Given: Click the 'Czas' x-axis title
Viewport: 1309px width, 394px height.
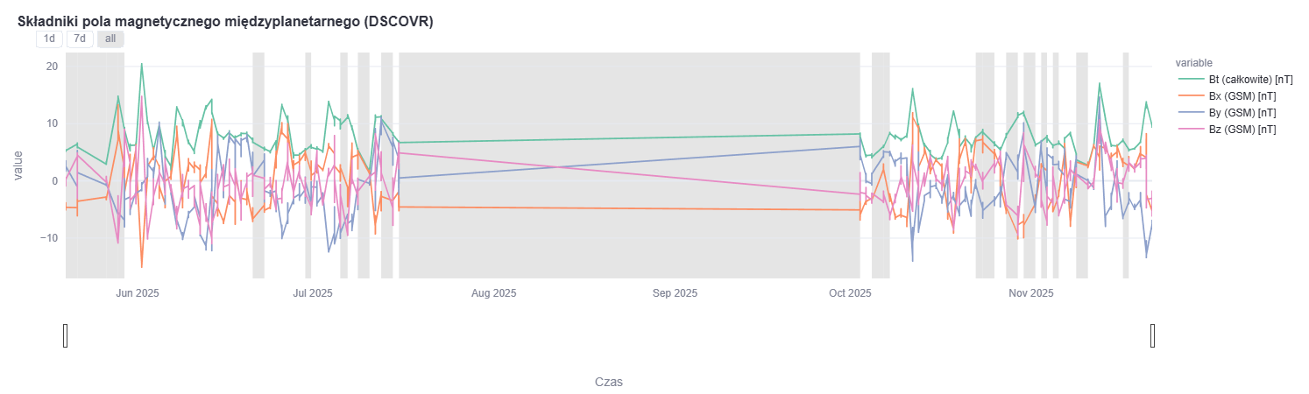Looking at the screenshot, I should pos(609,382).
